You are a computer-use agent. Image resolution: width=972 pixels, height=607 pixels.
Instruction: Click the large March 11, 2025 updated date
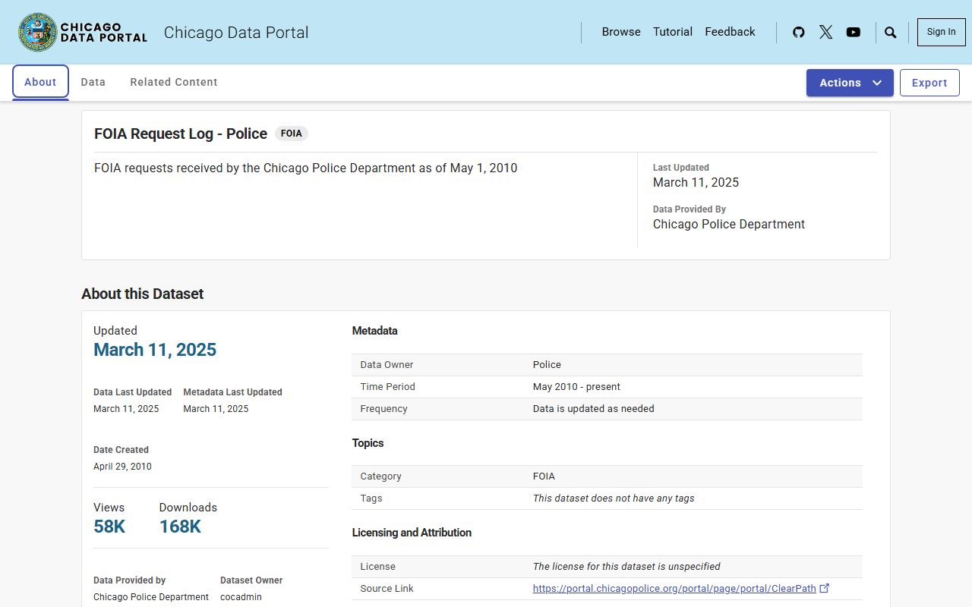[155, 350]
